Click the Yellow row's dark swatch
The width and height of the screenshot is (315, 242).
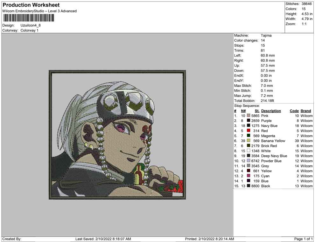[x=248, y=171]
